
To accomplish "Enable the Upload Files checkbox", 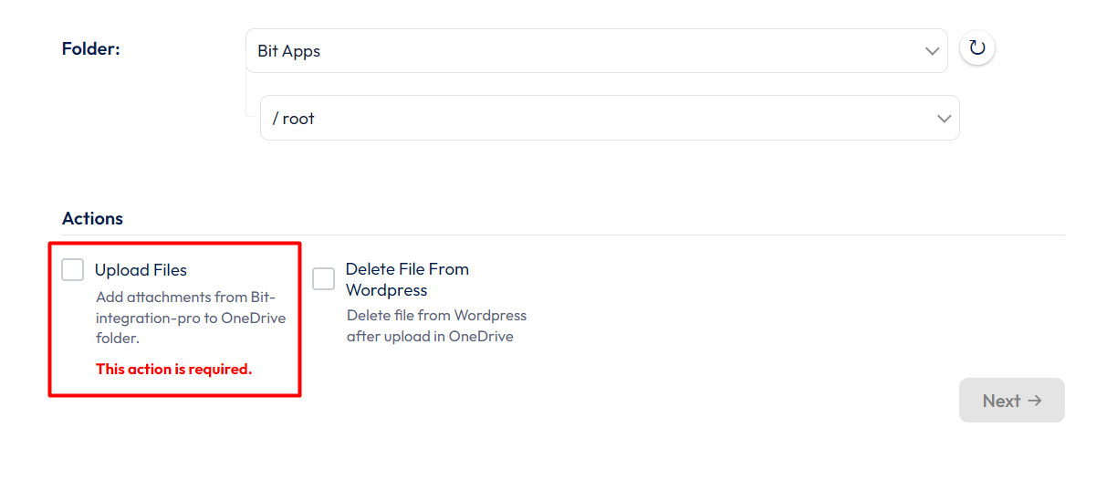I will tap(73, 270).
